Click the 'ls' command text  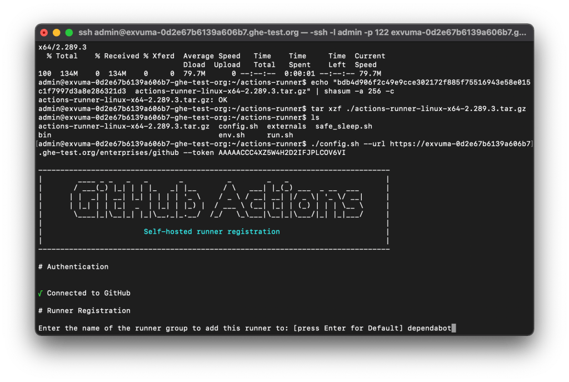[x=315, y=118]
